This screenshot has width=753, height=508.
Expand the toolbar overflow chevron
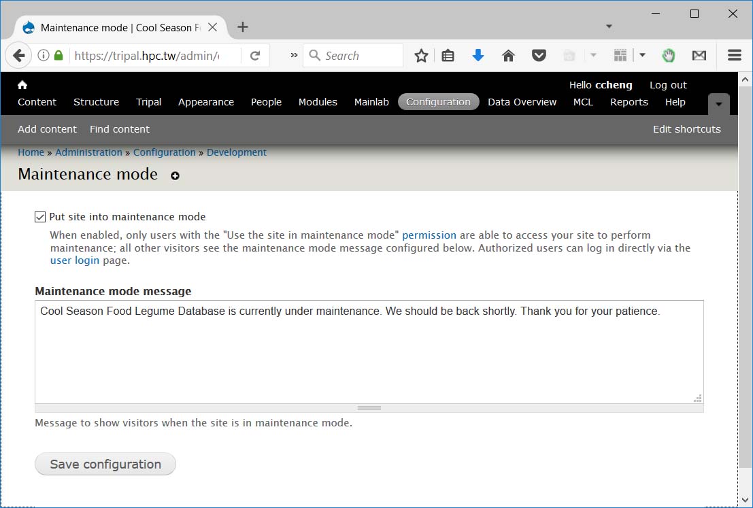[294, 56]
